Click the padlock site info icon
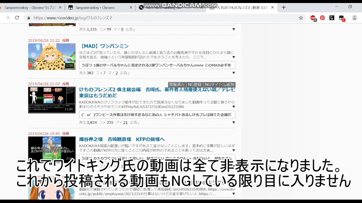Image resolution: width=362 pixels, height=203 pixels. 29,18
